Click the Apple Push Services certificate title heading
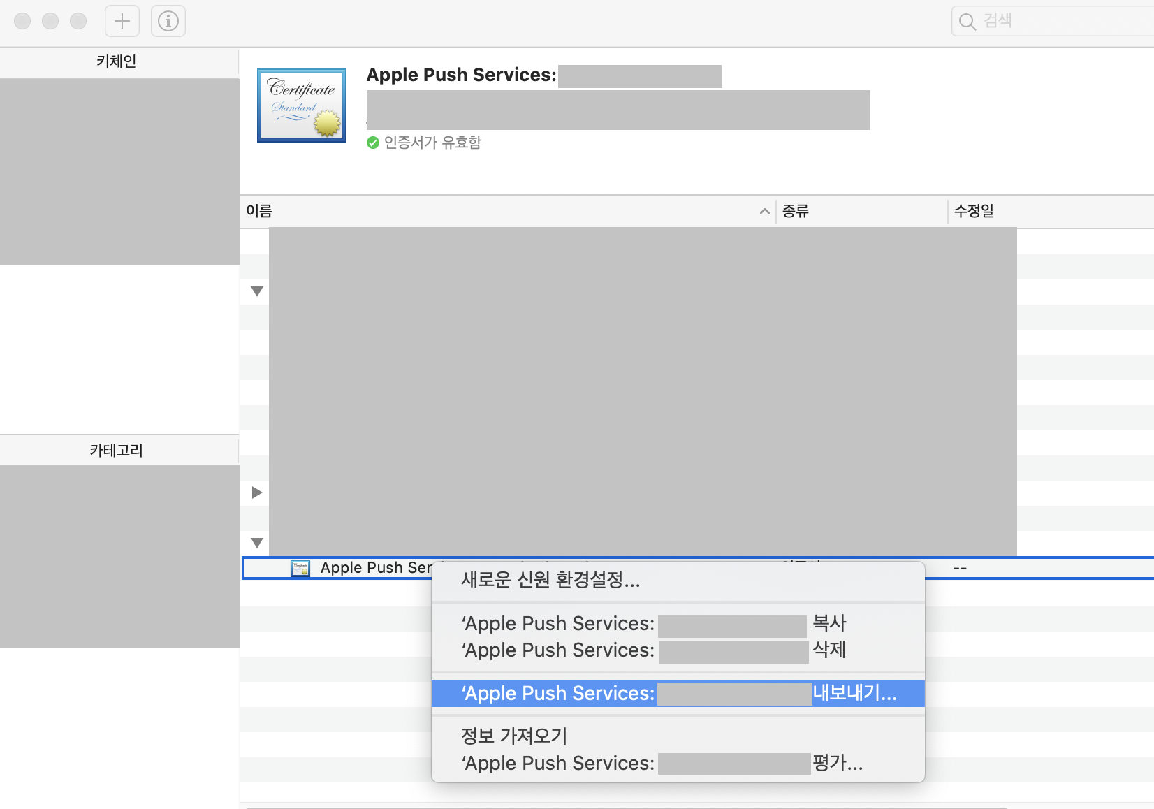Viewport: 1154px width, 809px height. 461,75
